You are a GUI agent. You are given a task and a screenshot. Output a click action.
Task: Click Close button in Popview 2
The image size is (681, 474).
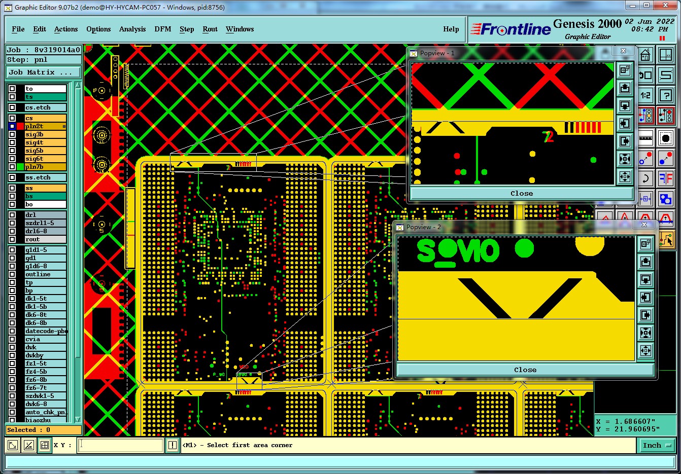(x=525, y=370)
